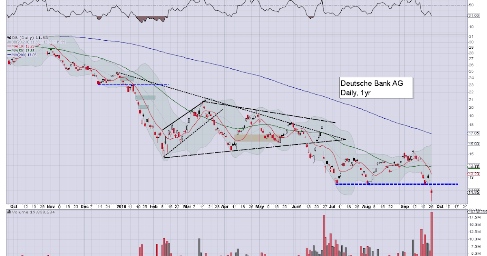Click the 17.05 price tag on axis
This screenshot has height=256, width=487.
(473, 133)
